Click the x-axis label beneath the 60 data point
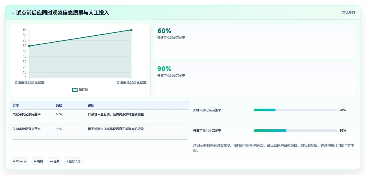The width and height of the screenshot is (366, 175). 29,83
